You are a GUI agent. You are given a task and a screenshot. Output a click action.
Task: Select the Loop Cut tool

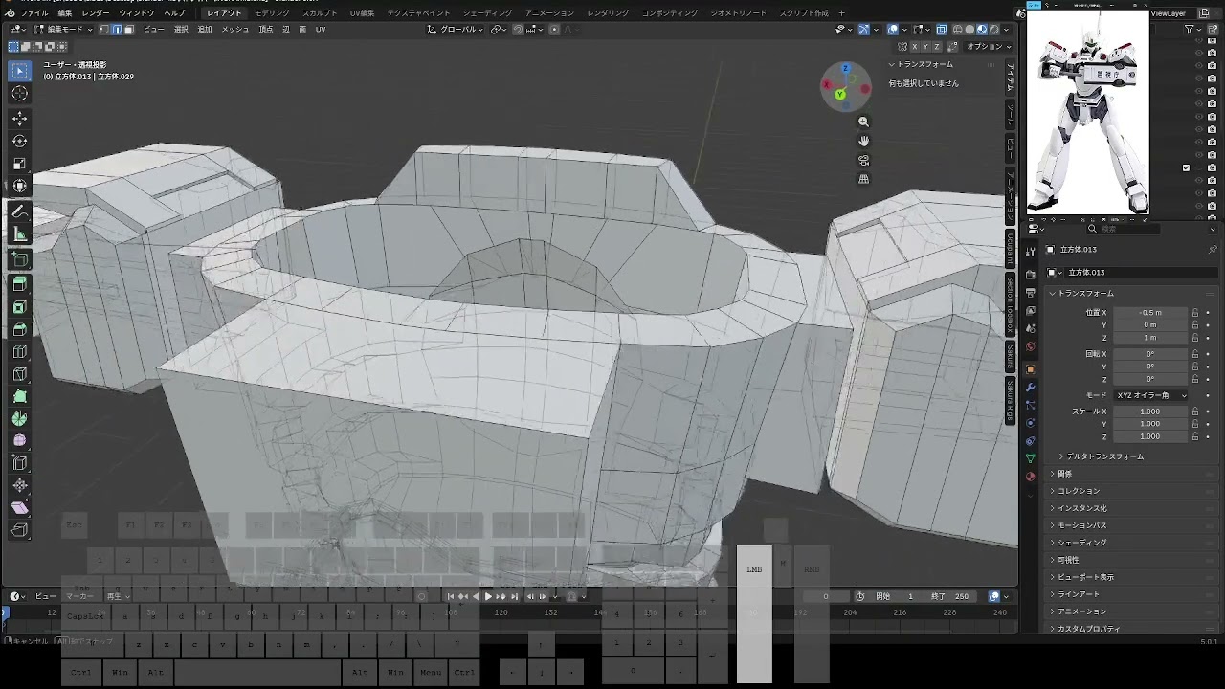[20, 352]
